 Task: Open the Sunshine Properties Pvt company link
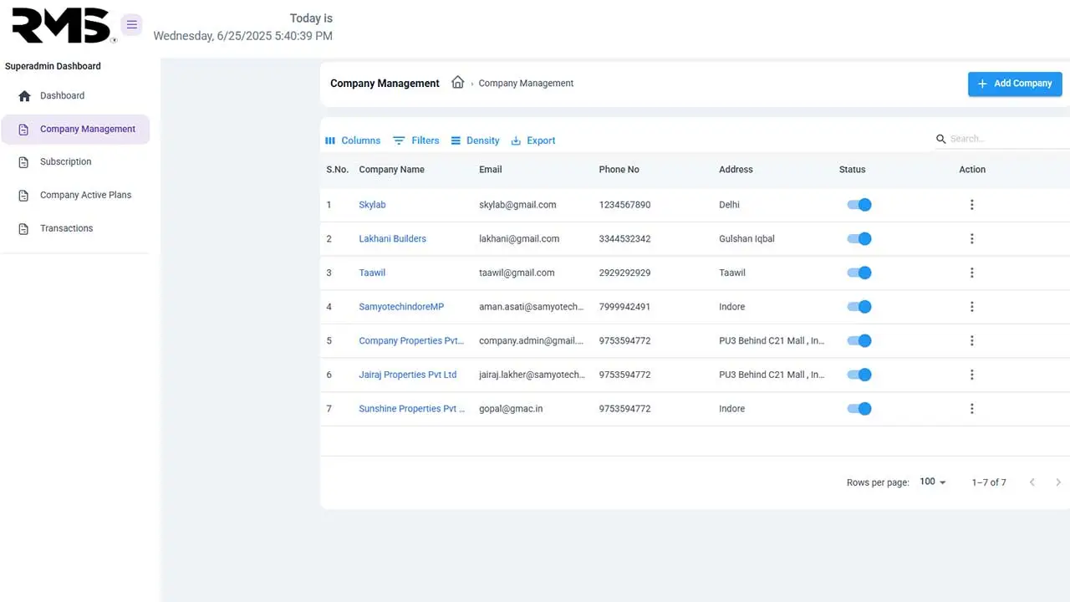(412, 409)
